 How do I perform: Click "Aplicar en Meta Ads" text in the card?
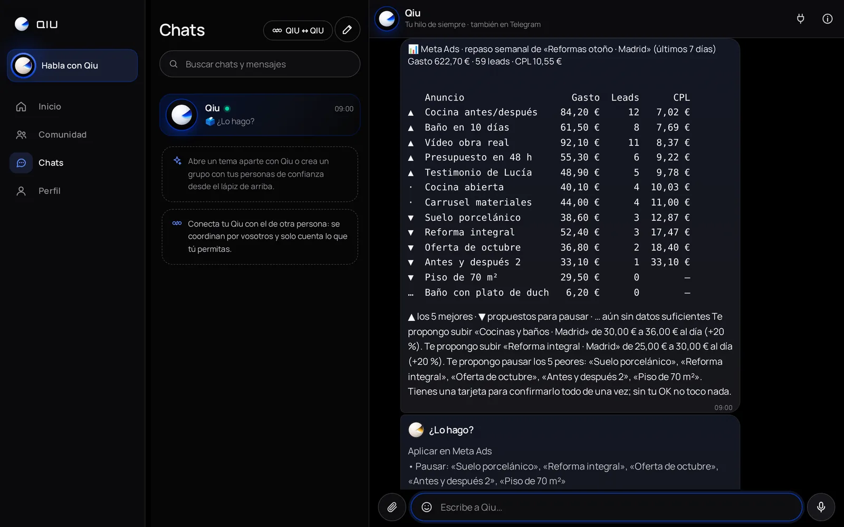449,451
